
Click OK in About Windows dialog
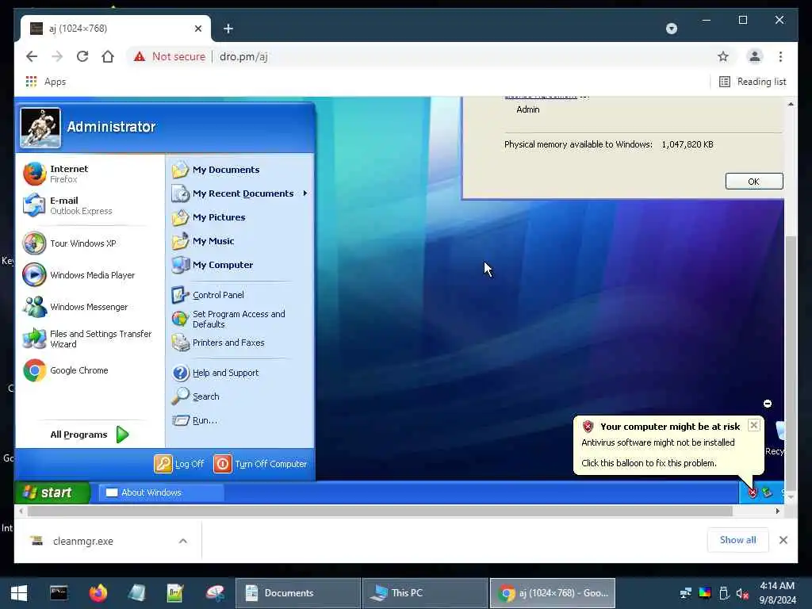click(753, 182)
